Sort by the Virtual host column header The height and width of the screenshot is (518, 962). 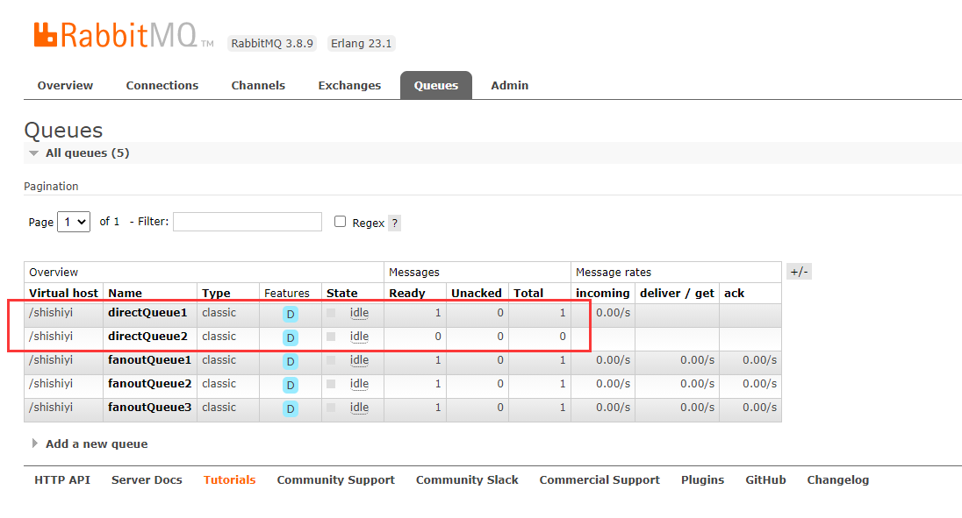[63, 294]
